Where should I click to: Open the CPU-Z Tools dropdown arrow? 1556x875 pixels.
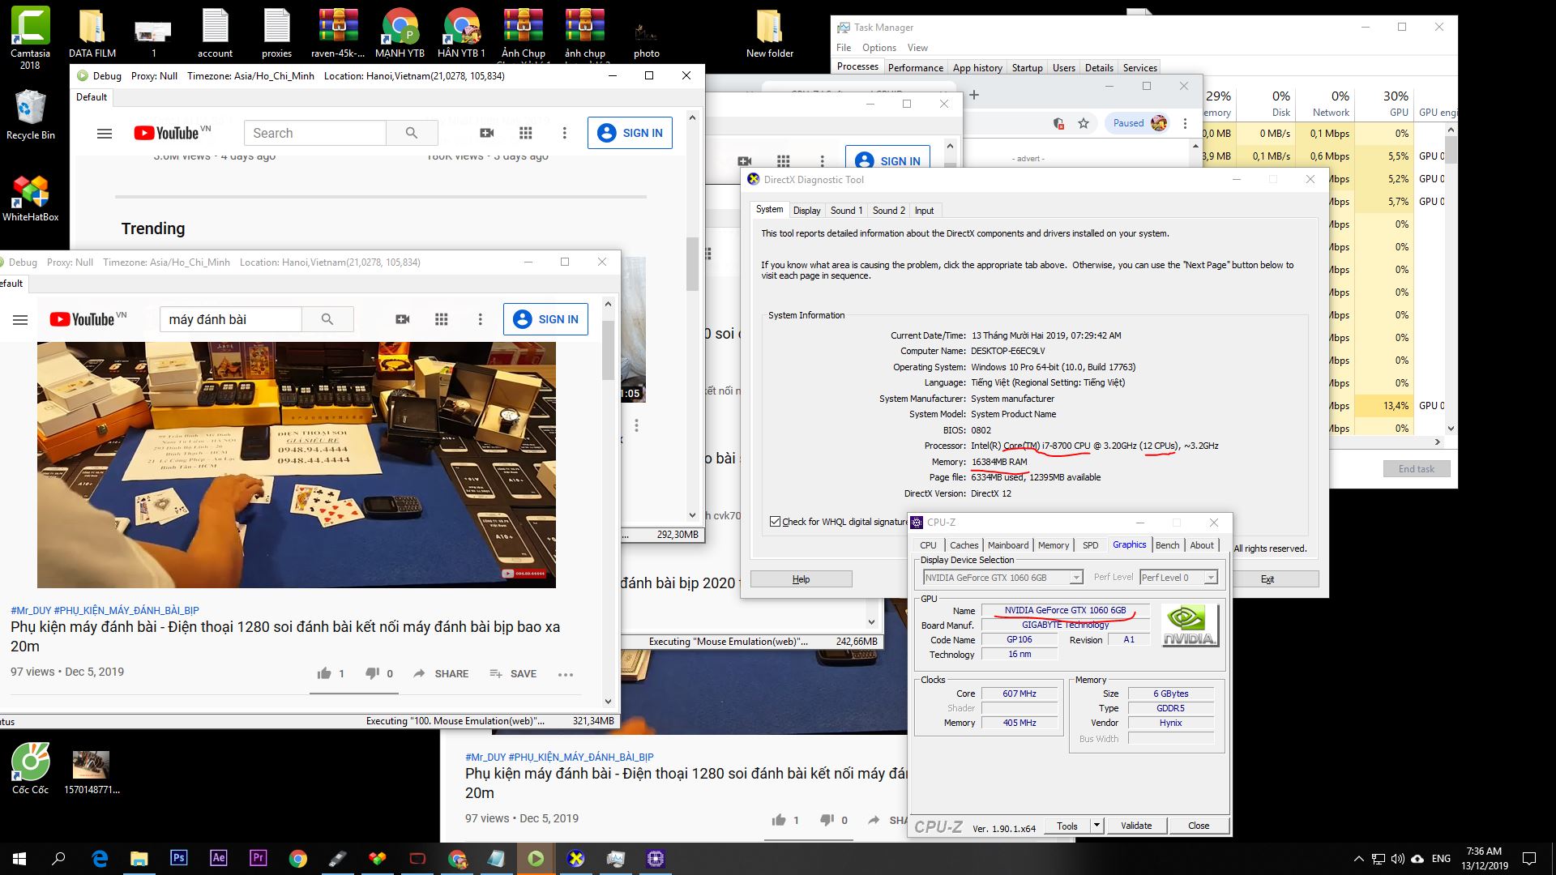(1096, 826)
